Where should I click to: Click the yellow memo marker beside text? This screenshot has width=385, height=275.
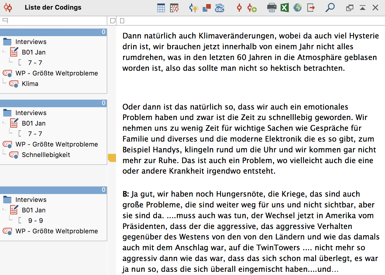click(112, 158)
